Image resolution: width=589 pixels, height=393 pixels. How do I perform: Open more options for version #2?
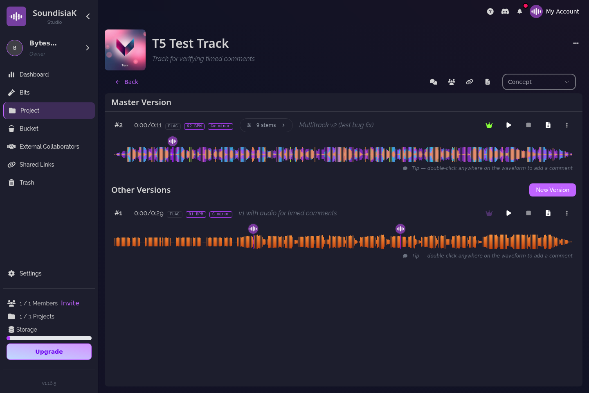point(567,125)
